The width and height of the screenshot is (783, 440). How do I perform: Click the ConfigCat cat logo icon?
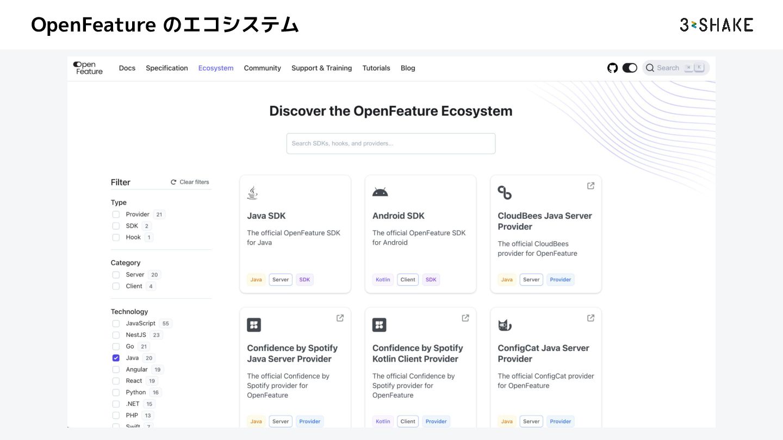click(x=505, y=325)
